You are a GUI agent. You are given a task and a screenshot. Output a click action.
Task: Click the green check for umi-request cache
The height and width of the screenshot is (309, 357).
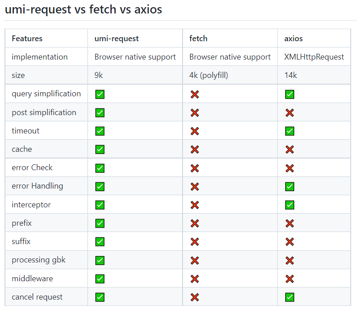pos(100,150)
